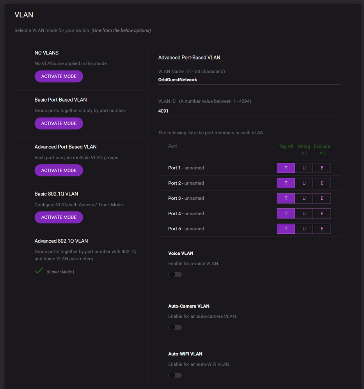Activate Basic Port-Based VLAN mode
364x389 pixels.
point(59,123)
